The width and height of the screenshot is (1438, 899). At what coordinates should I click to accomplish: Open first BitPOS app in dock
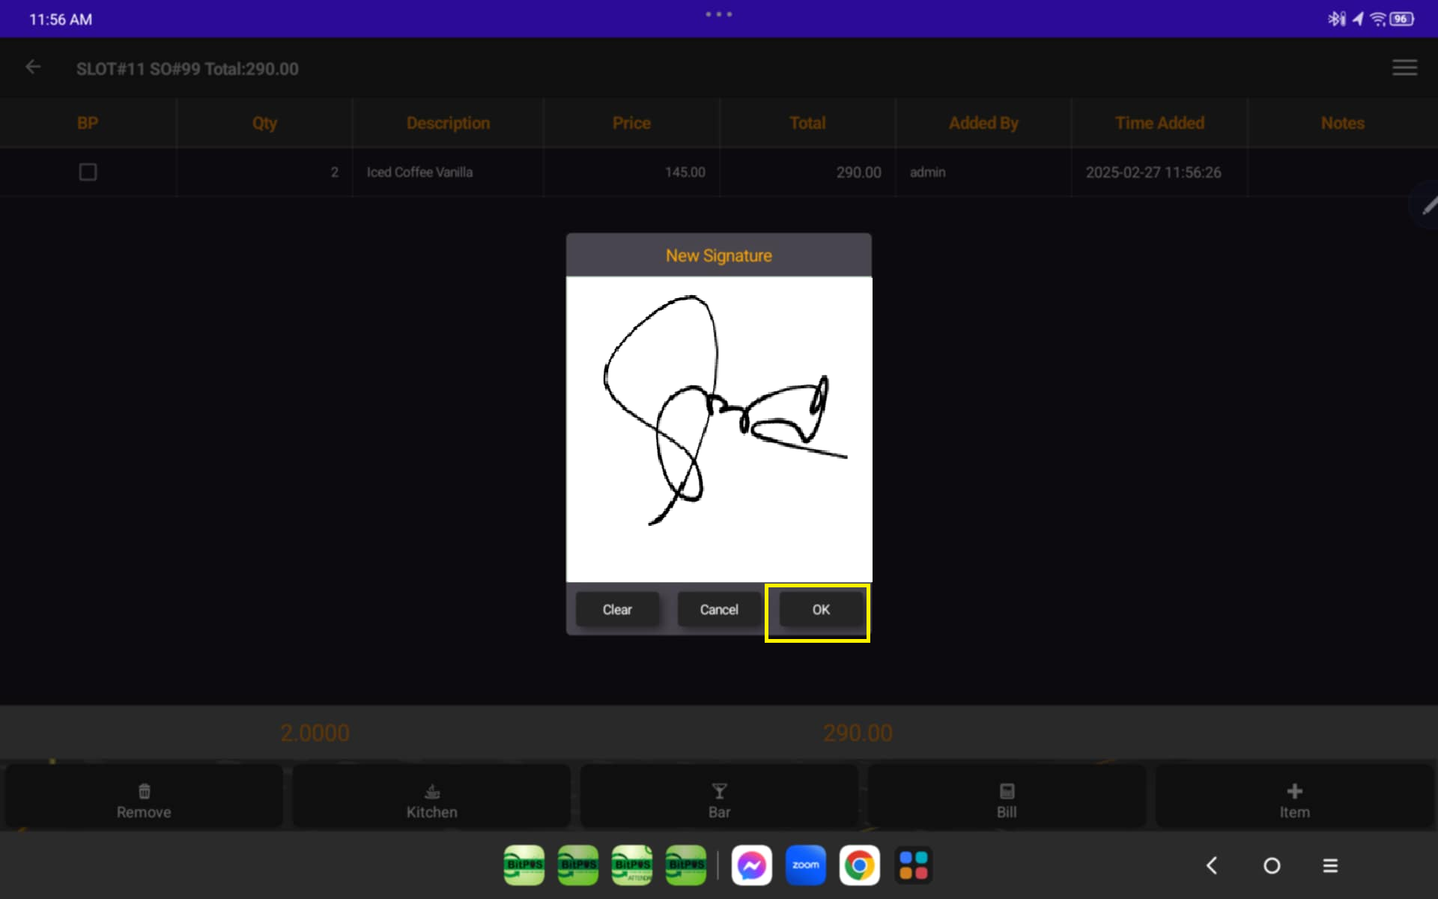pyautogui.click(x=524, y=865)
